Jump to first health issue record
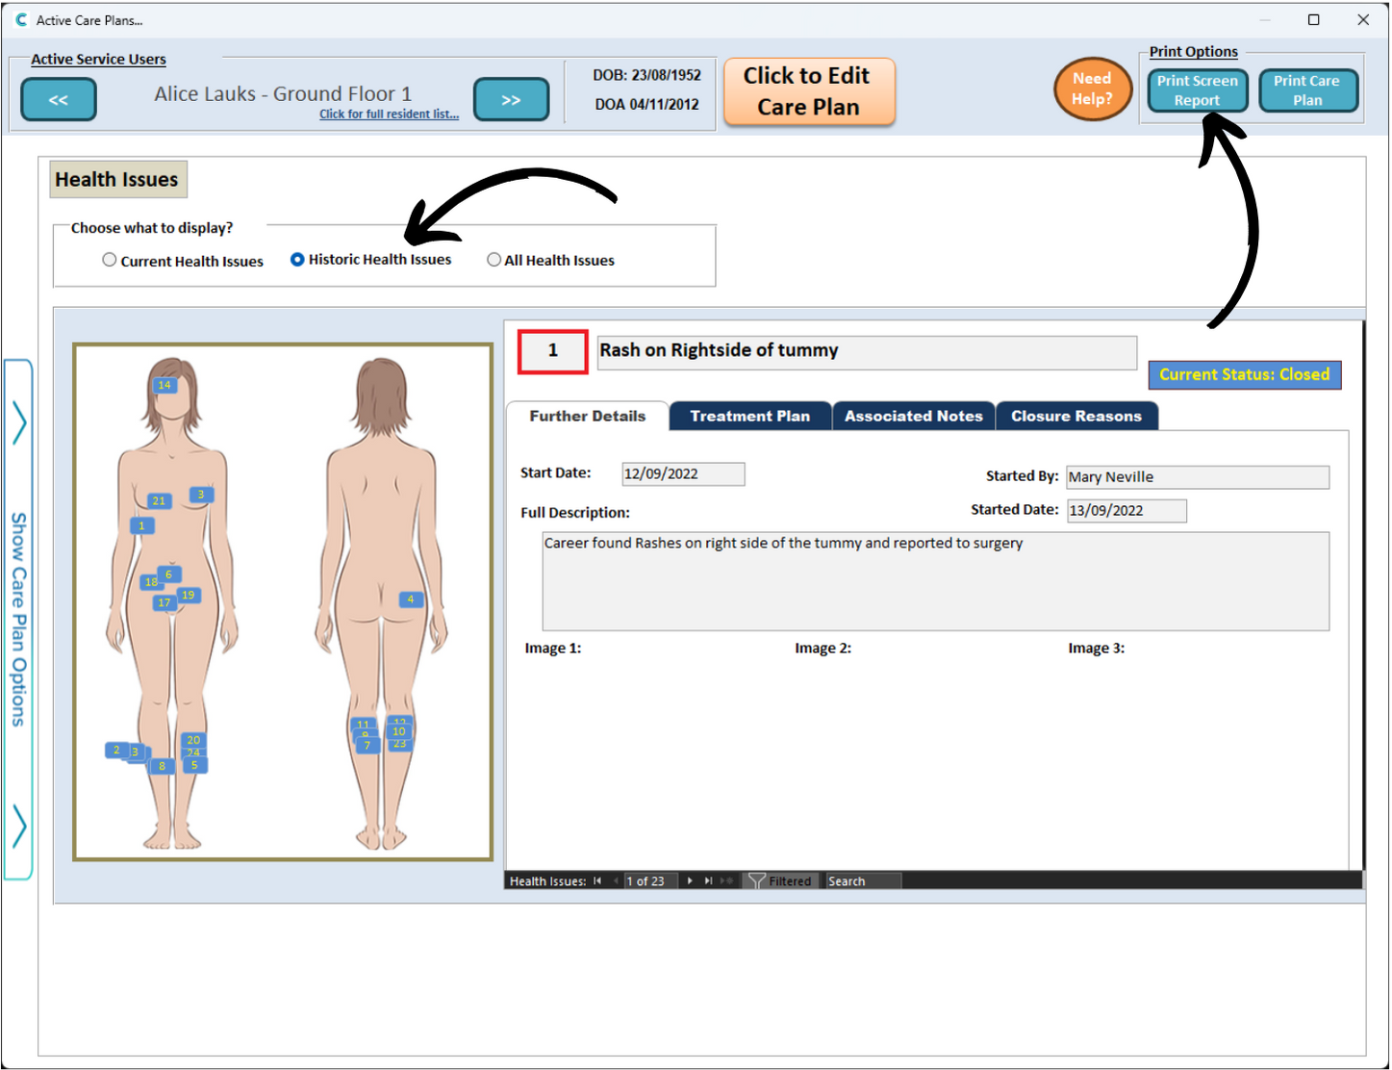This screenshot has width=1392, height=1070. coord(597,880)
